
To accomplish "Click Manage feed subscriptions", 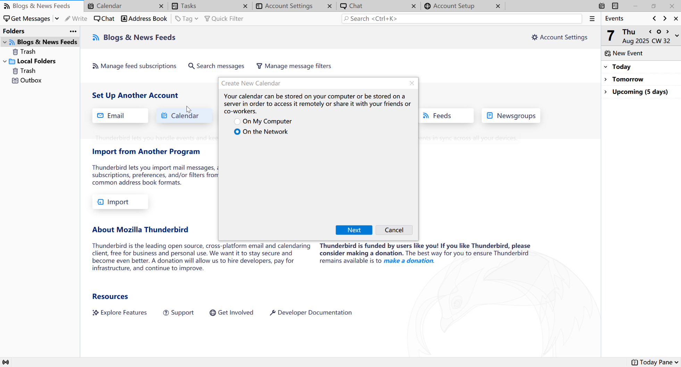I will pos(134,66).
